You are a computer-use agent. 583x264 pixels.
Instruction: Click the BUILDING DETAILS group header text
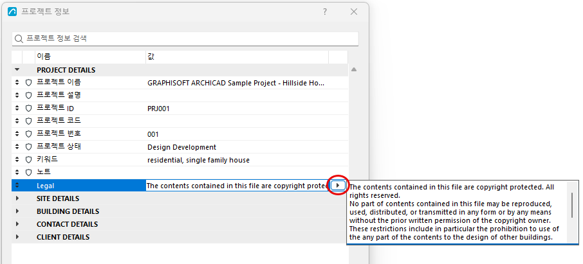point(68,211)
